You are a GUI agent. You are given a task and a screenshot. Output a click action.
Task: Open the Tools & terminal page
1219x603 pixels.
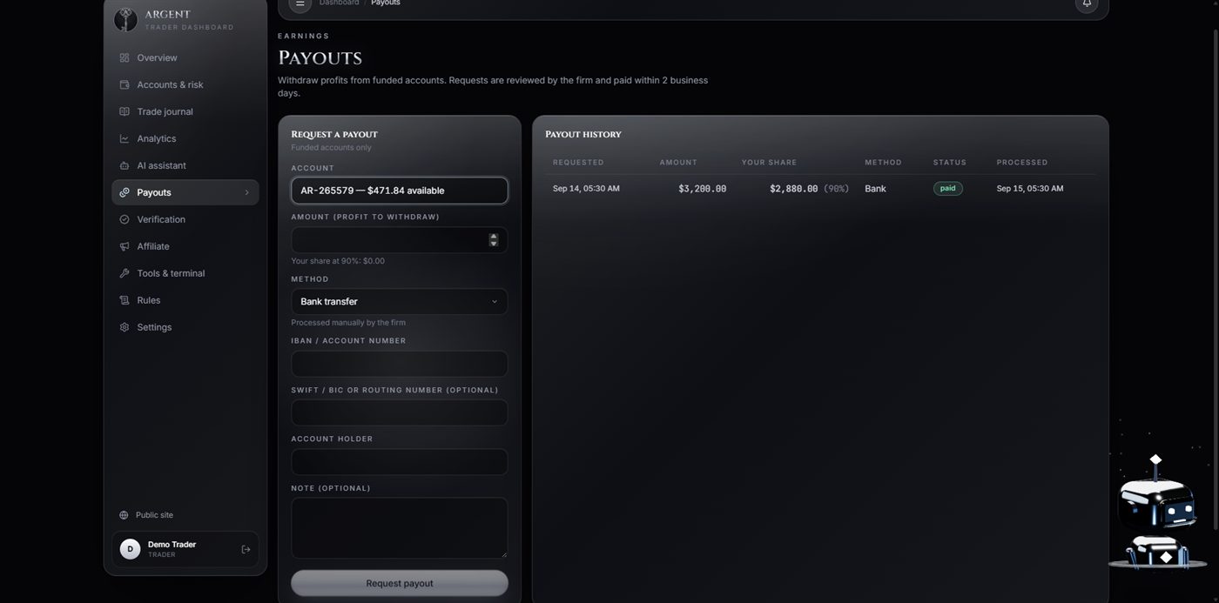[185, 273]
